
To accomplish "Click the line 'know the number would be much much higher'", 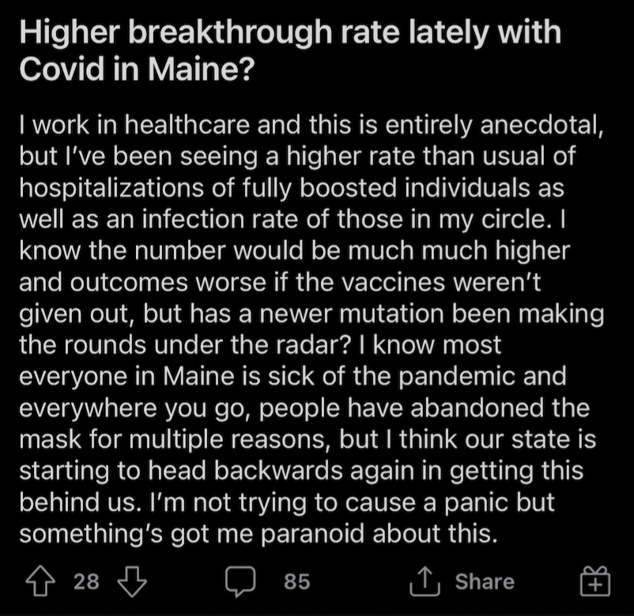I will (294, 251).
